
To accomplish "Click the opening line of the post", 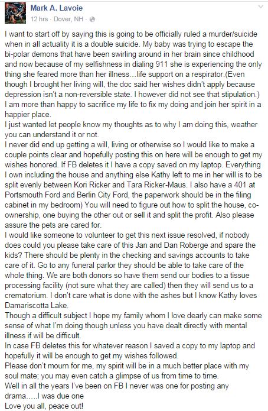I will click(x=131, y=34).
